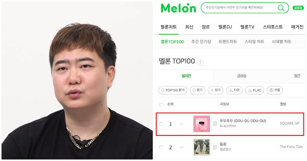The image size is (307, 161).
Task: Click the Melon logo
Action: point(178,8)
